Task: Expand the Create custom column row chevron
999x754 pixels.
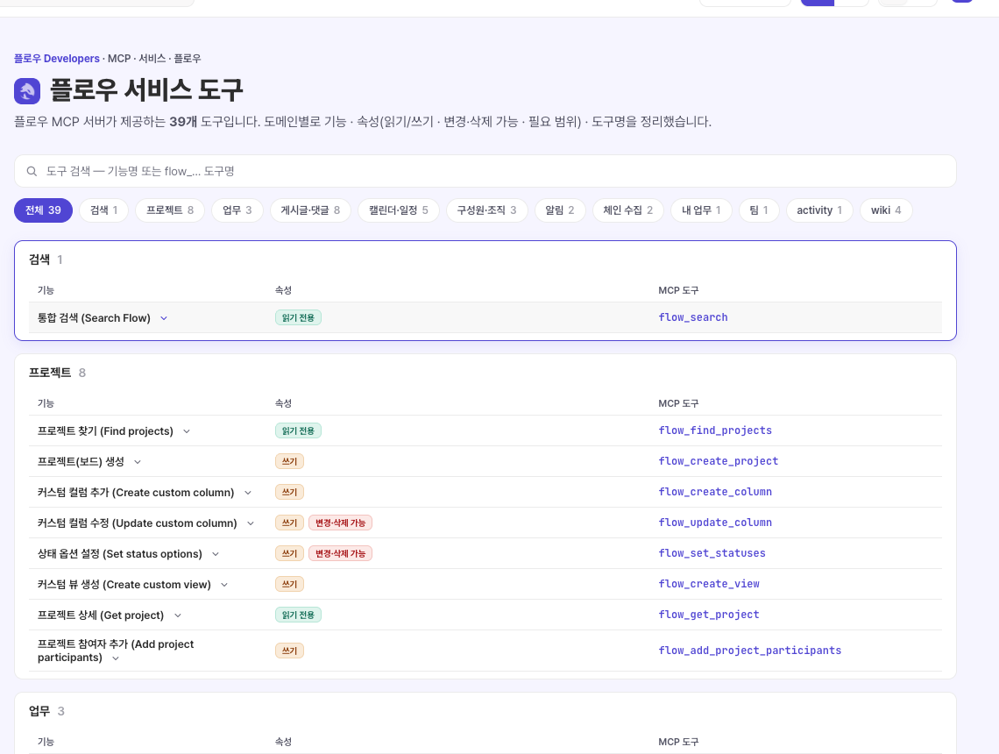Action: click(248, 493)
